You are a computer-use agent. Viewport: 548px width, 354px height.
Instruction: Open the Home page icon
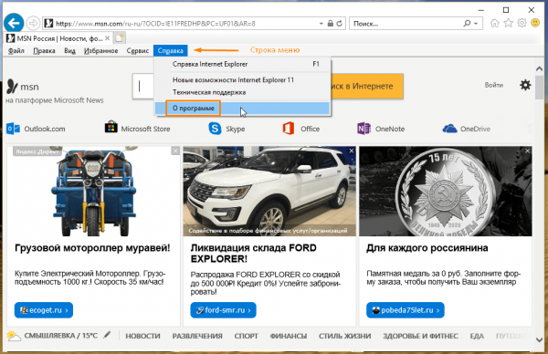coord(494,23)
